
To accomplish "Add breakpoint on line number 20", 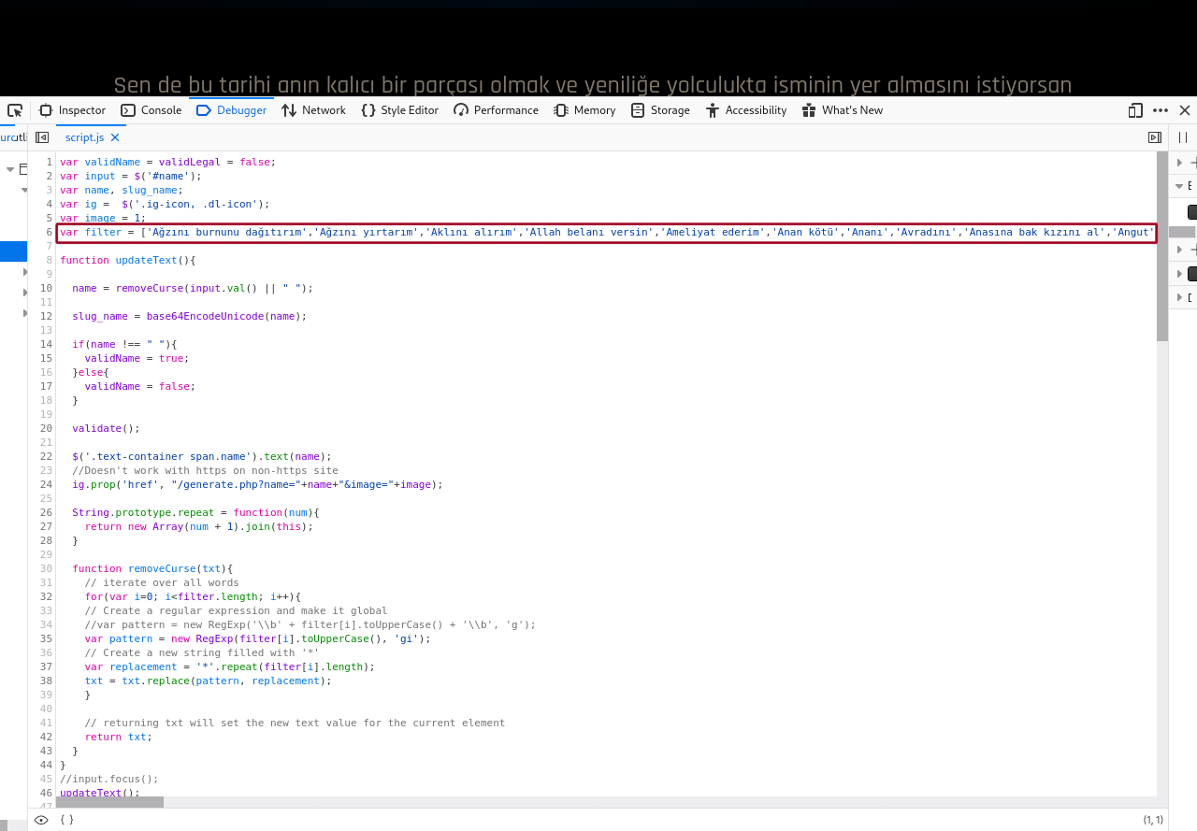I will click(x=46, y=428).
